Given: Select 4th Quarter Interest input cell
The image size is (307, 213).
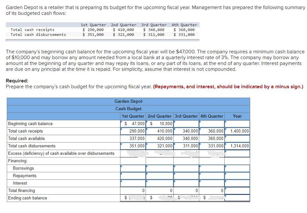Looking at the screenshot, I should [x=212, y=183].
